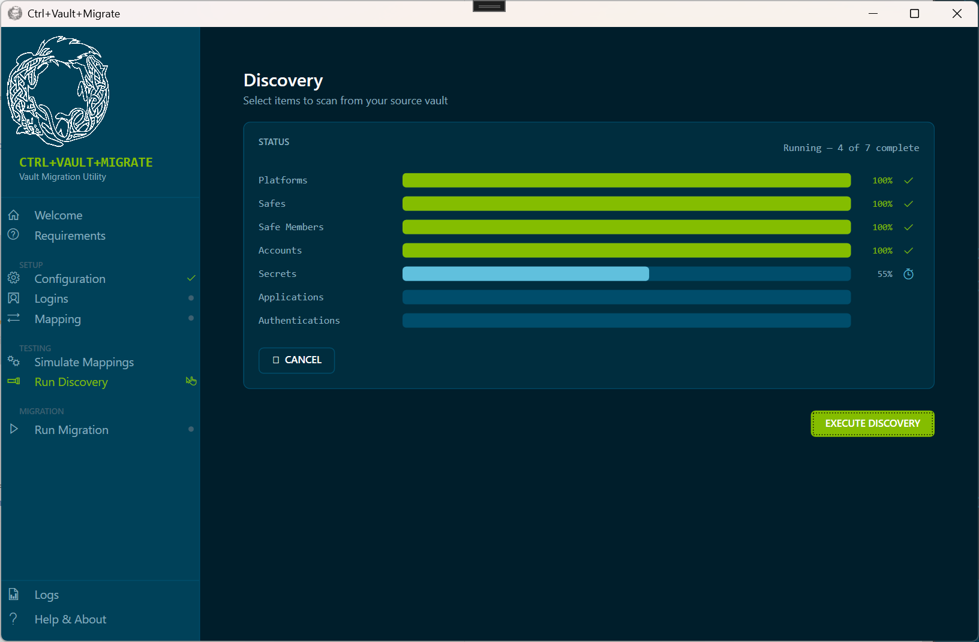Click the Logs document icon
The height and width of the screenshot is (642, 979).
(x=14, y=594)
